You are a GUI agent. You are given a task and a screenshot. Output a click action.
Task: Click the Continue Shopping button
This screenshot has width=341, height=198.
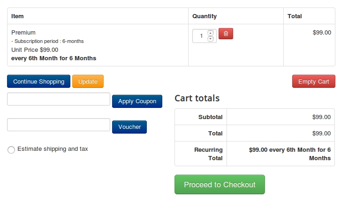39,81
